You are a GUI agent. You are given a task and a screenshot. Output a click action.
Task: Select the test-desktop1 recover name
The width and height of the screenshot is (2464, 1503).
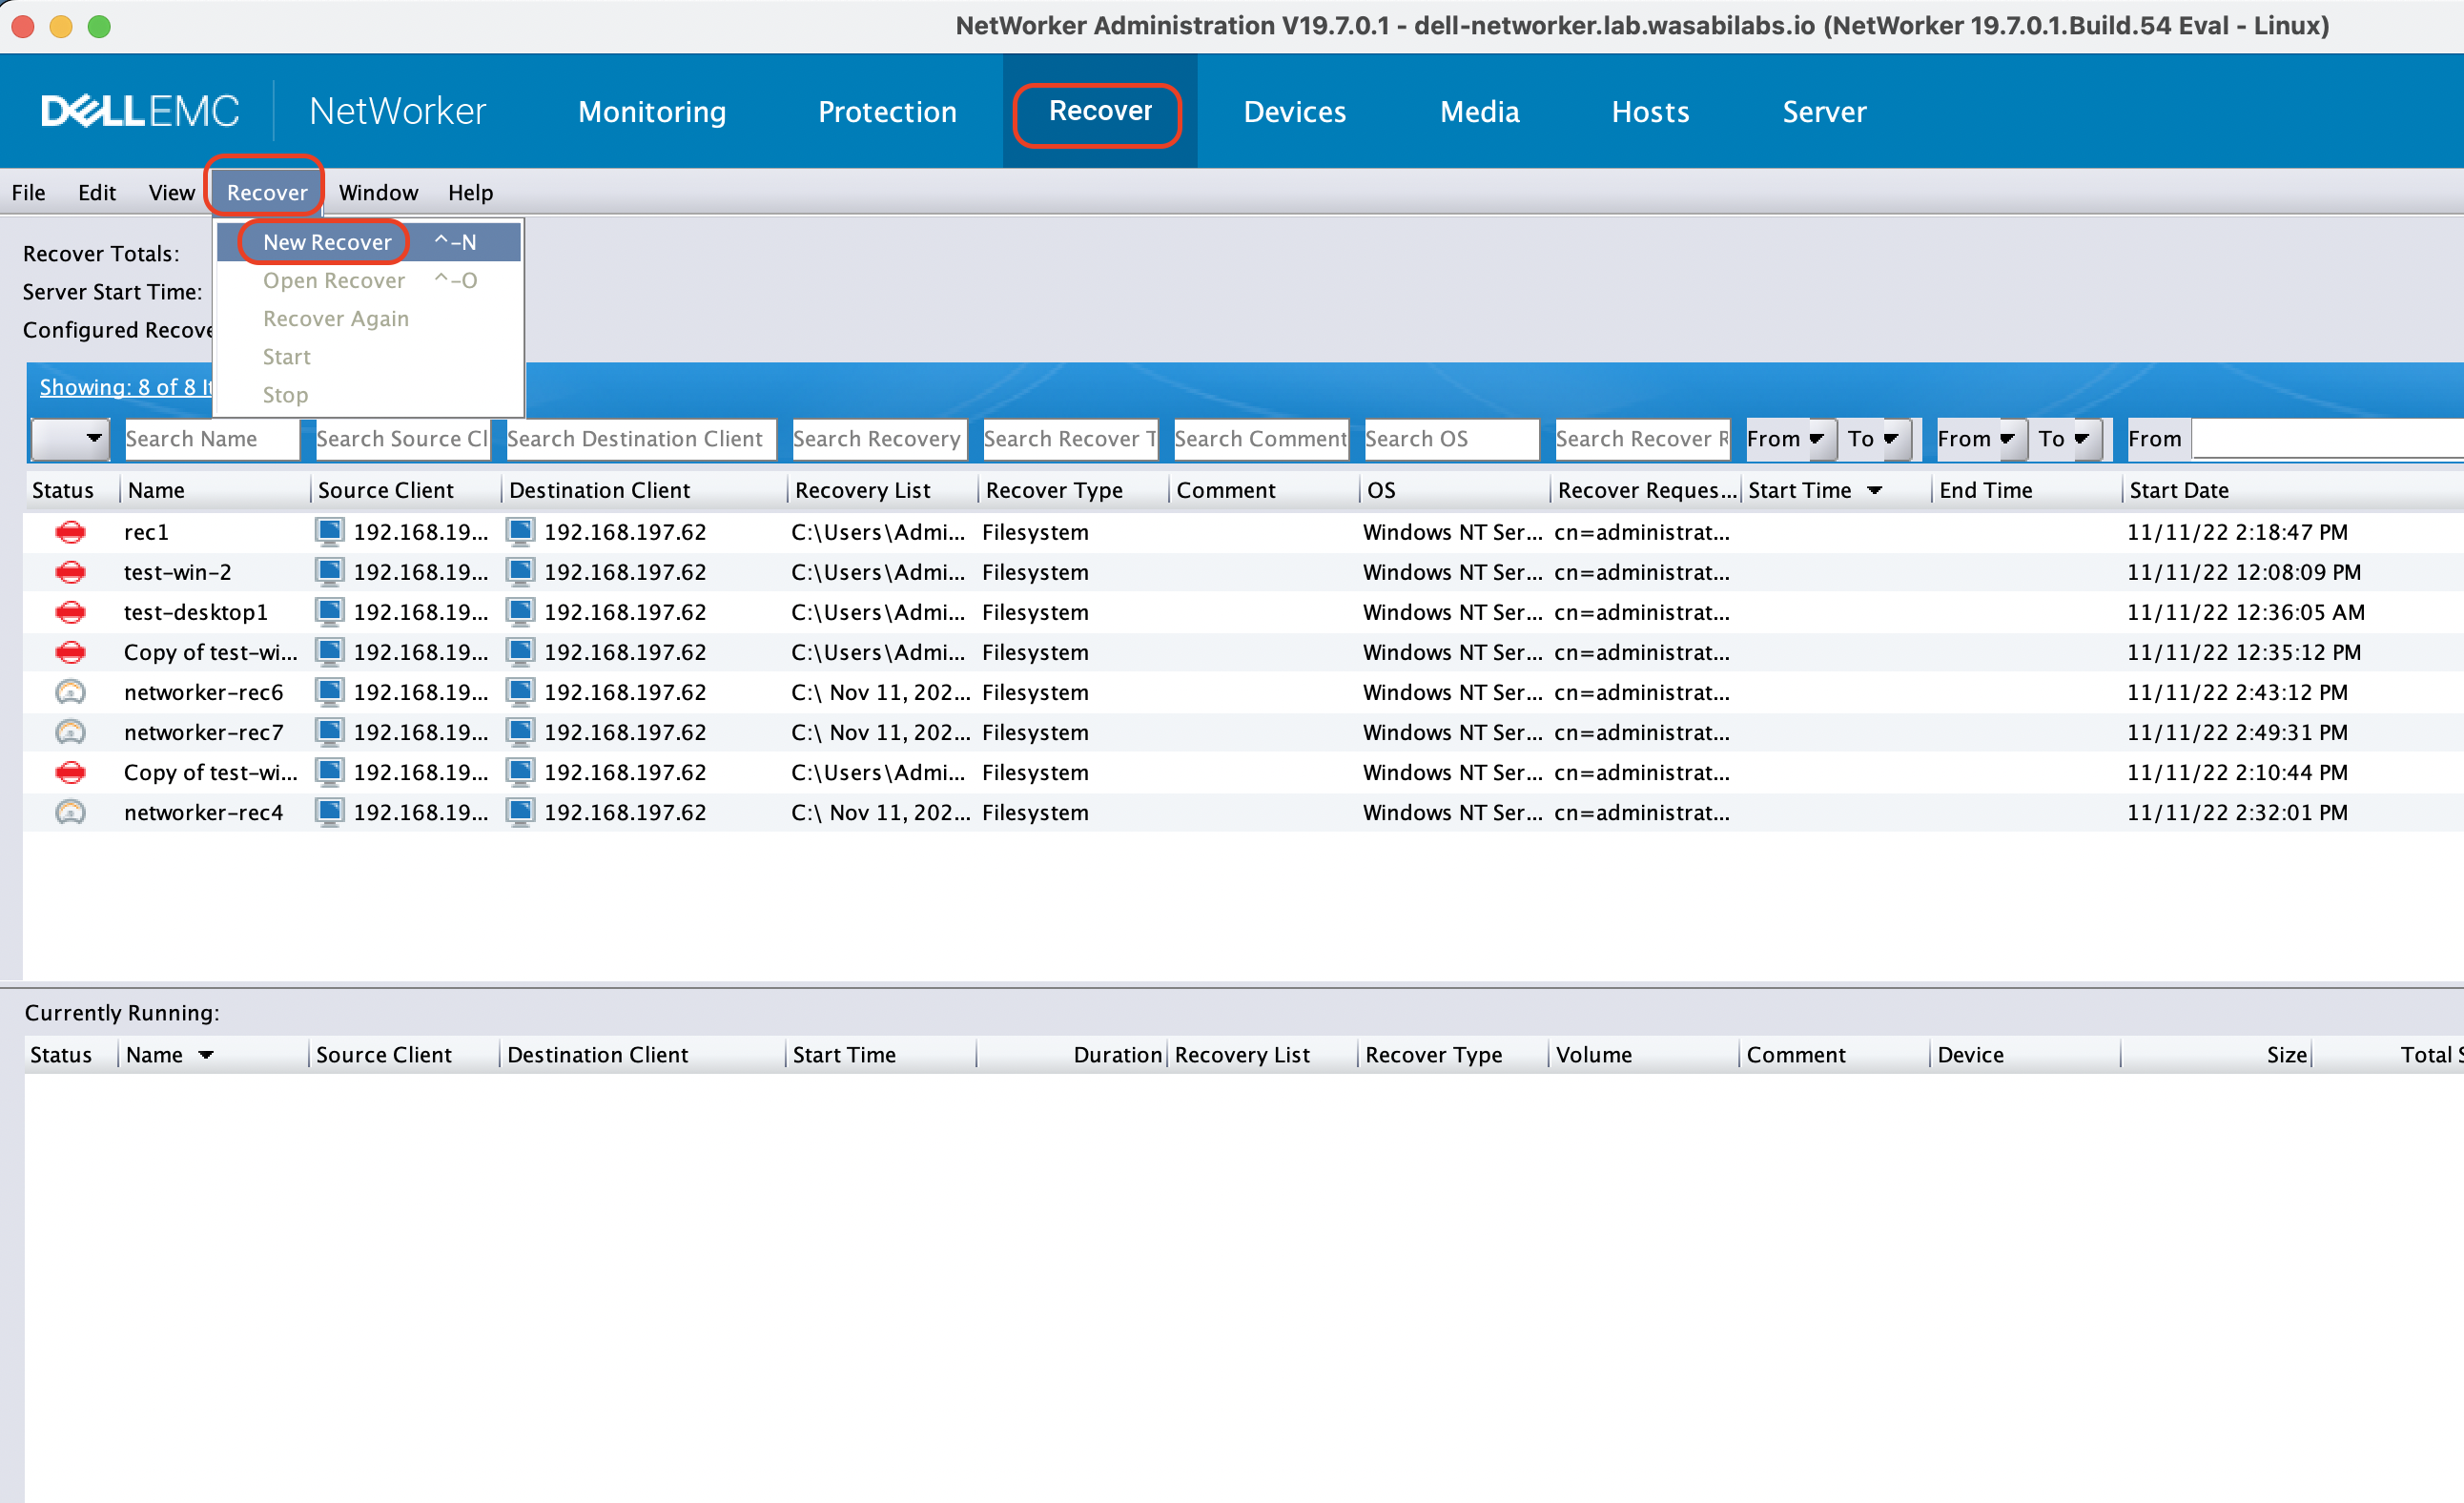point(195,612)
